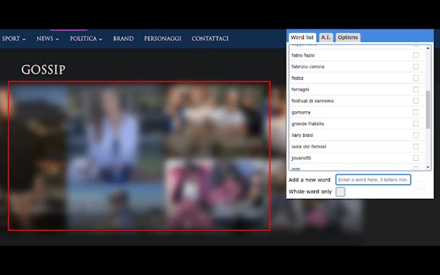The width and height of the screenshot is (440, 275).
Task: Click the word list scrollbar thumb
Action: pos(428,109)
